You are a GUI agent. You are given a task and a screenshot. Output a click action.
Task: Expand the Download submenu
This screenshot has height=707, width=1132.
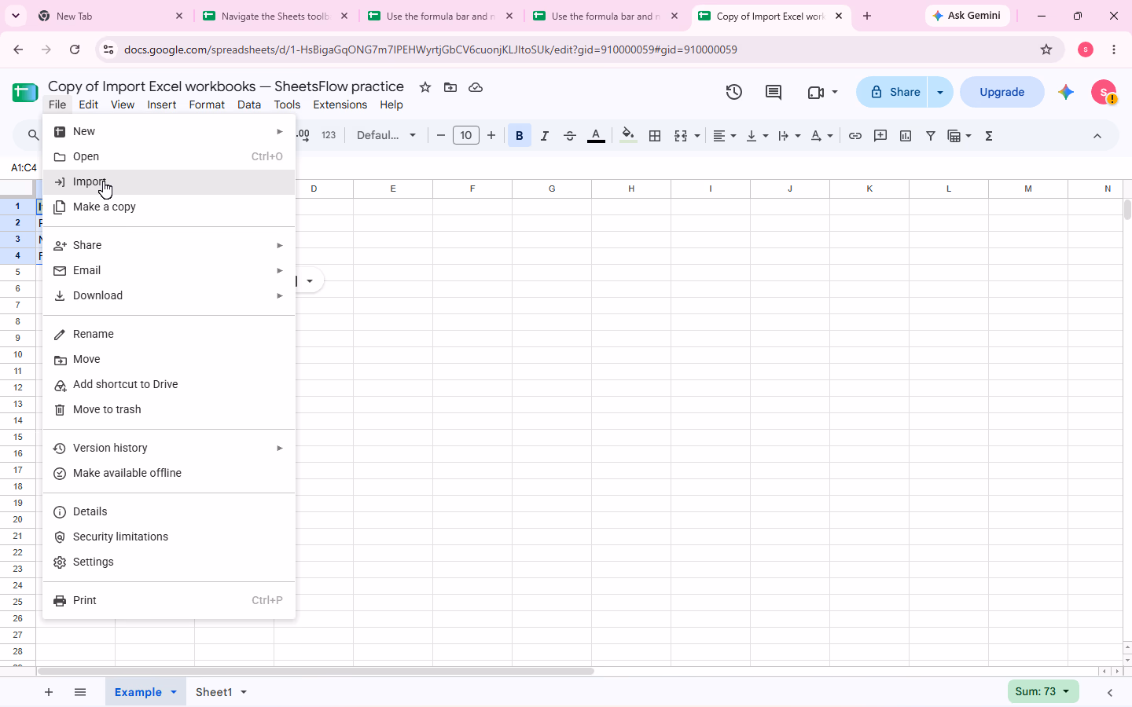169,295
